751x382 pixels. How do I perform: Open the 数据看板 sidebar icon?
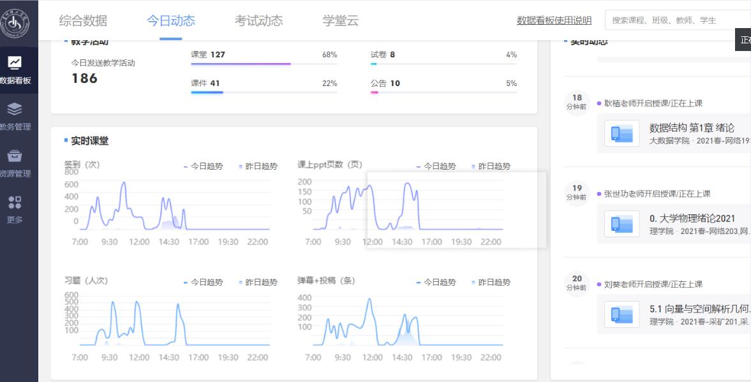point(14,63)
